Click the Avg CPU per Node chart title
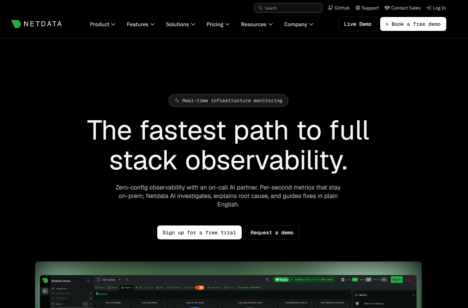The height and width of the screenshot is (308, 468). (x=195, y=303)
